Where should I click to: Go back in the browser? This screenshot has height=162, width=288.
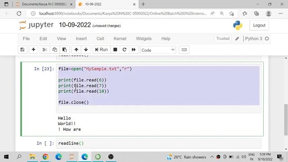(7, 13)
